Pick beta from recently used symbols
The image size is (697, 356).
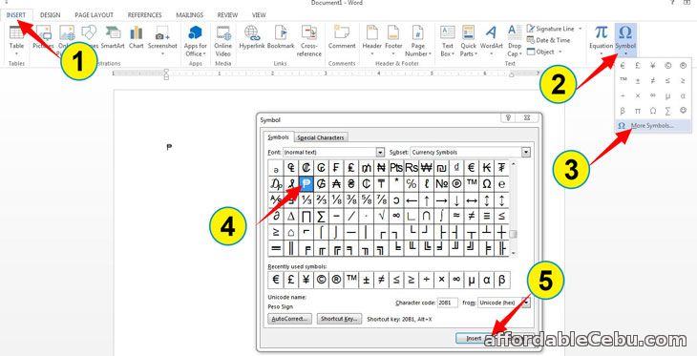pos(502,280)
